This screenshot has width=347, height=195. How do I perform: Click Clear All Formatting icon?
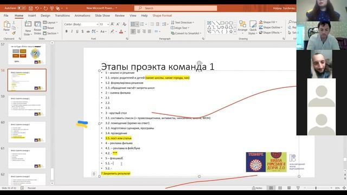(x=124, y=24)
